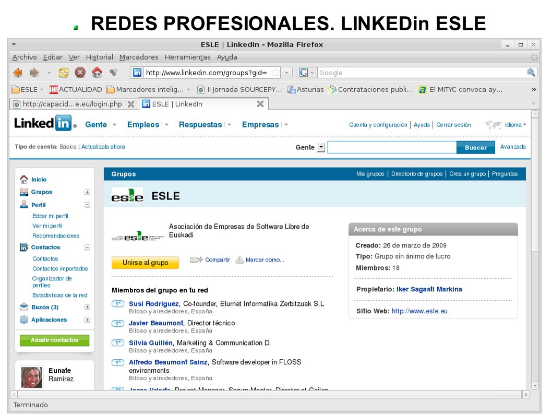
Task: Open the Asturias bookmark
Action: [x=306, y=89]
